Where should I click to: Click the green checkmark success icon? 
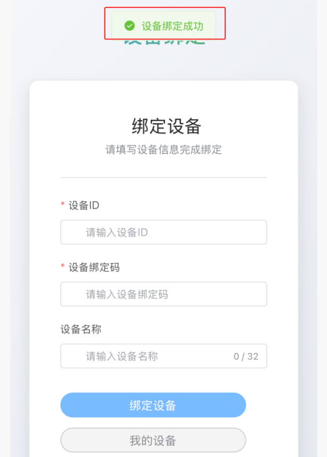[x=129, y=26]
